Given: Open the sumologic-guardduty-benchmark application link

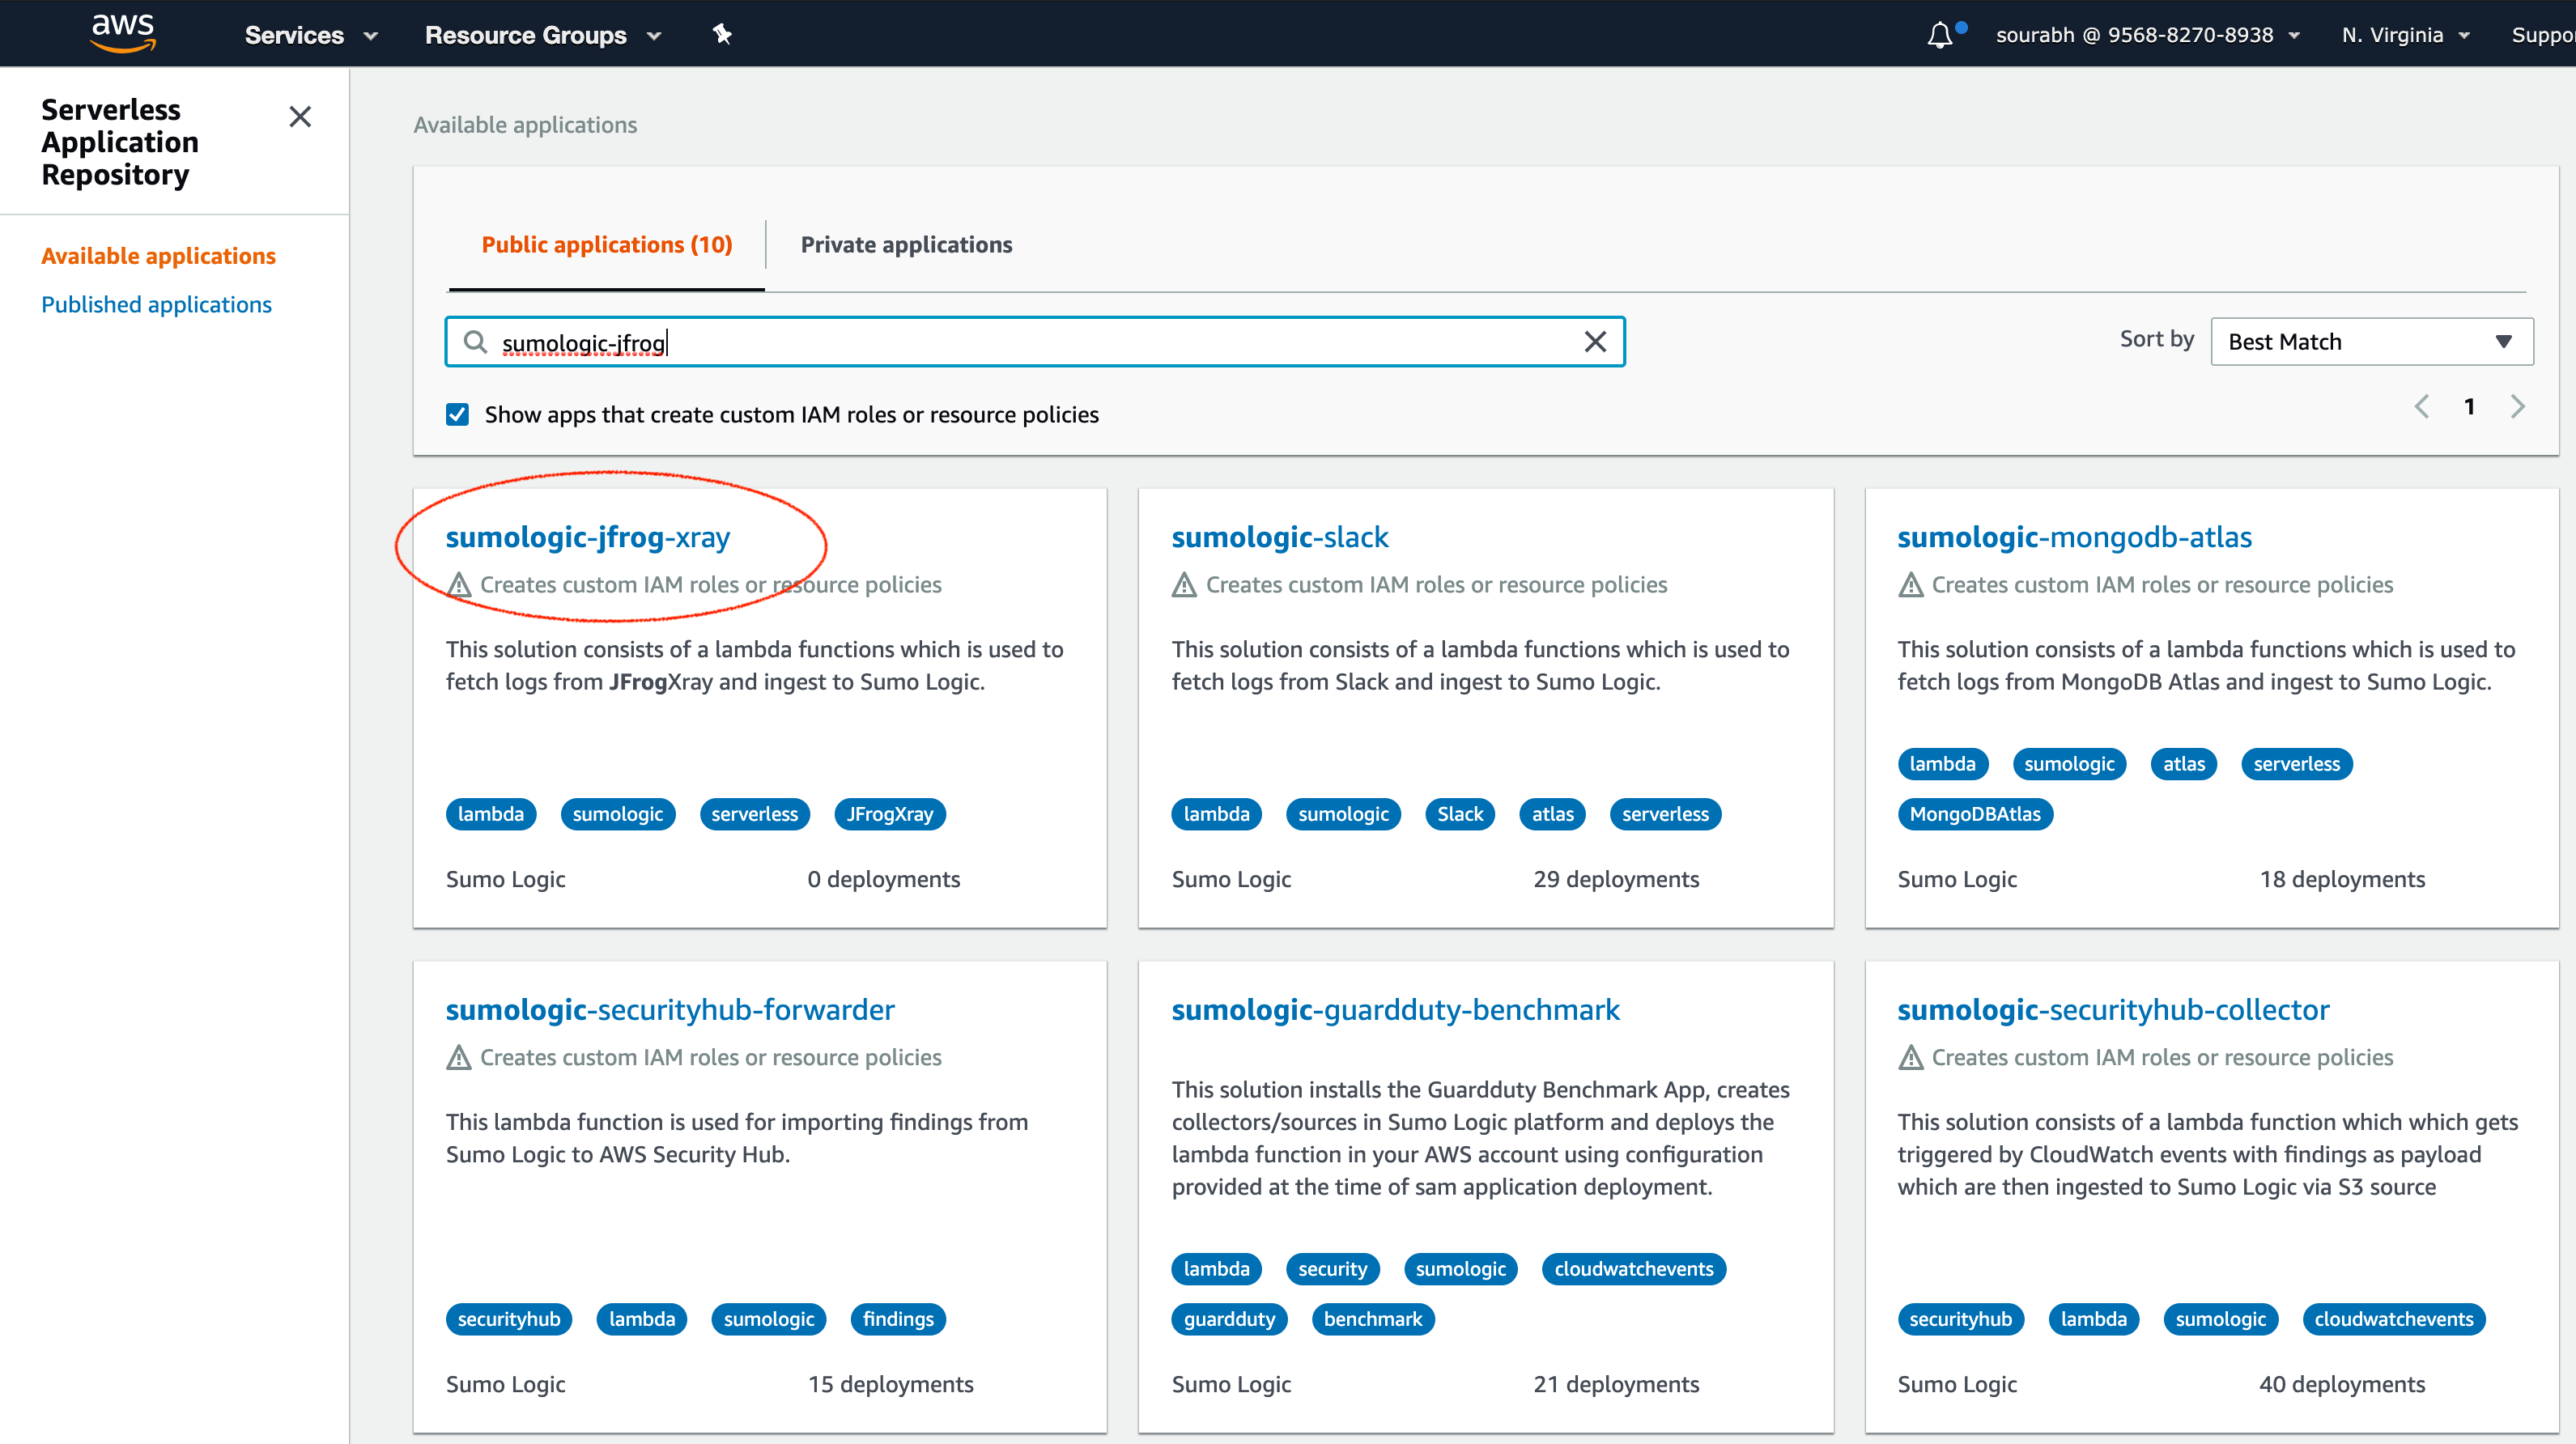Looking at the screenshot, I should (1395, 1010).
